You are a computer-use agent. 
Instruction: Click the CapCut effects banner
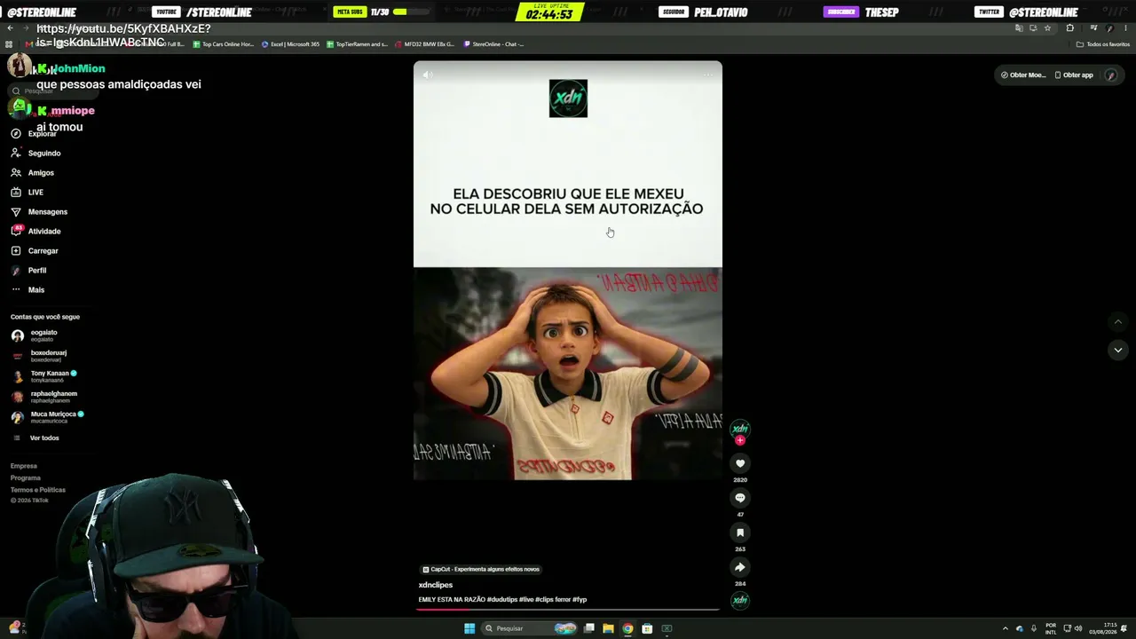click(x=481, y=569)
